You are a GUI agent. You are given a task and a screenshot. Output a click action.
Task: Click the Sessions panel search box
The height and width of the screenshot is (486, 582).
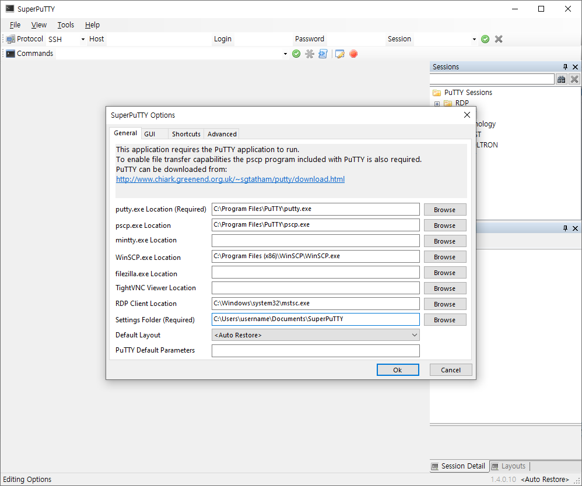[492, 79]
